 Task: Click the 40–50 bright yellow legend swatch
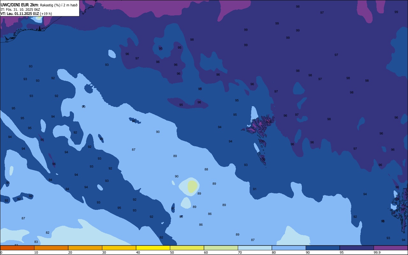pyautogui.click(x=153, y=248)
